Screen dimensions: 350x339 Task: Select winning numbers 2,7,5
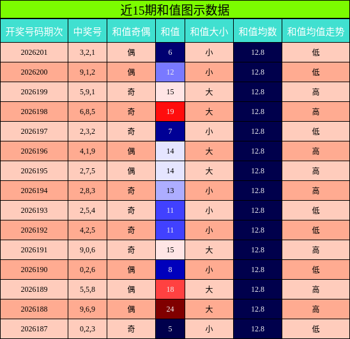[88, 171]
